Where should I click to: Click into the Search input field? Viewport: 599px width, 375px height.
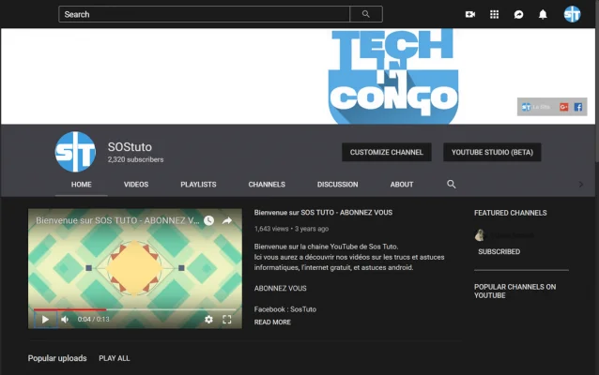point(204,14)
